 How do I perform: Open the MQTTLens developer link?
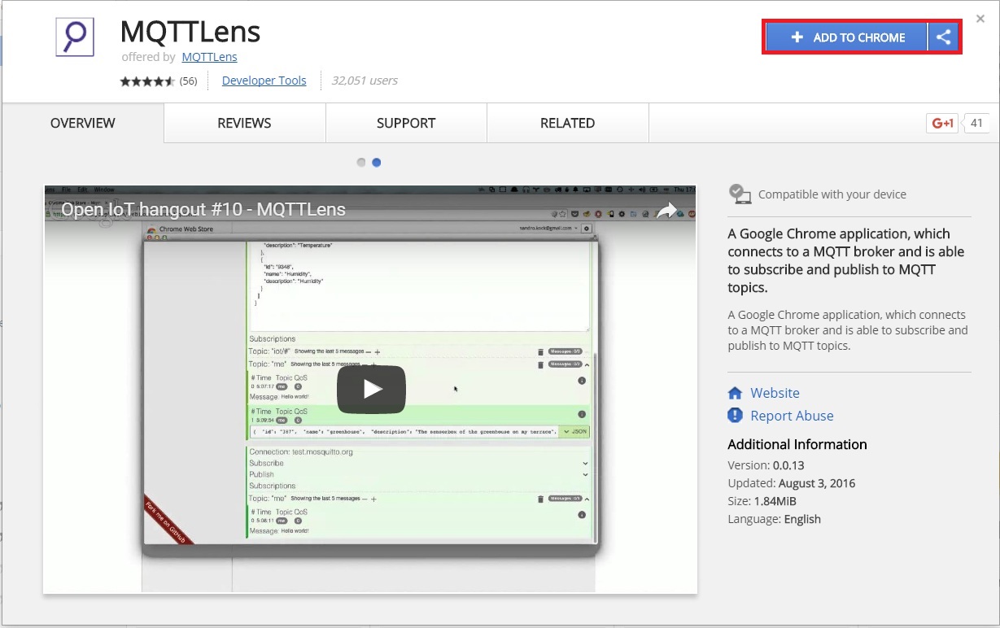coord(210,57)
